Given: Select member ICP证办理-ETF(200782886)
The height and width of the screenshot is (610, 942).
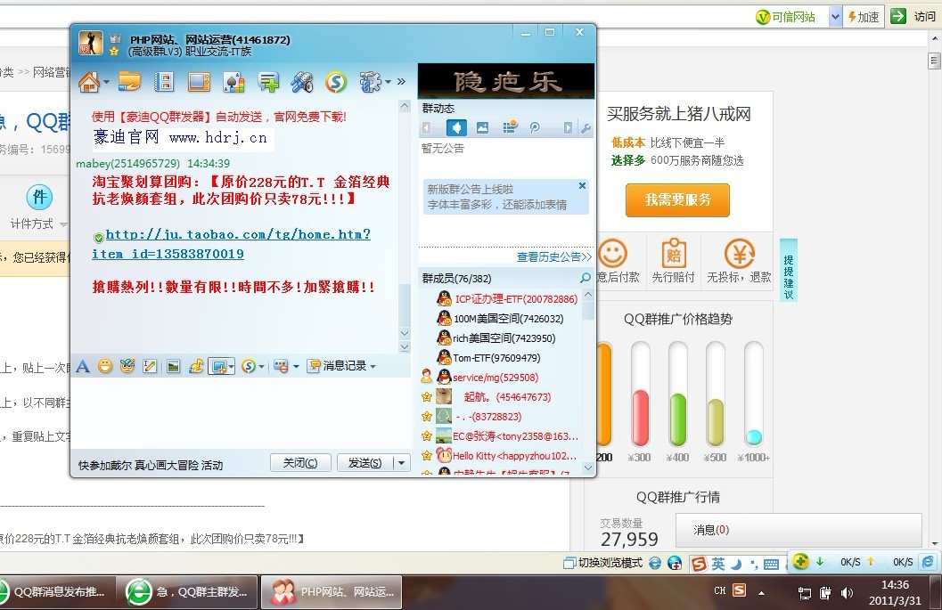Looking at the screenshot, I should tap(508, 298).
